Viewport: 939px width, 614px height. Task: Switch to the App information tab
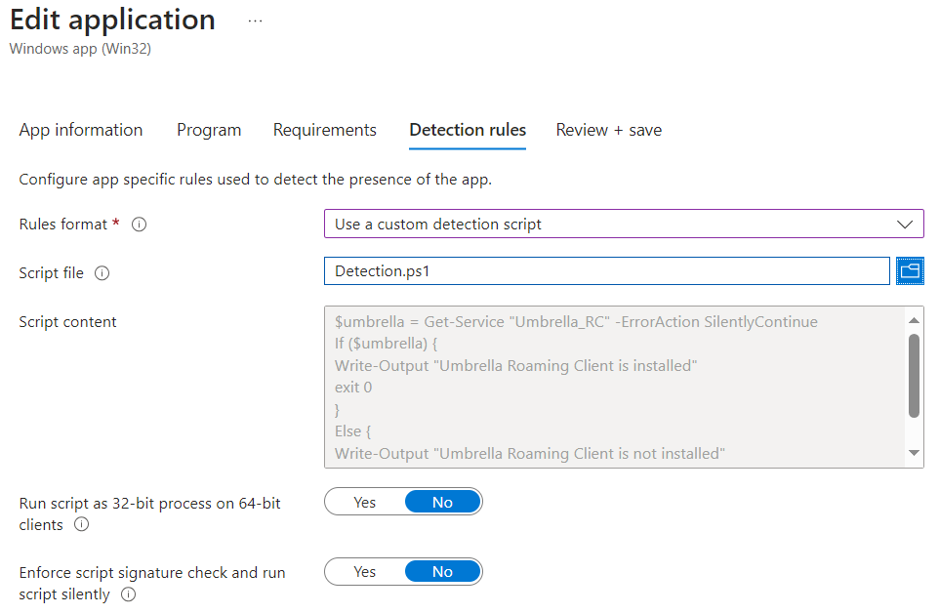pos(81,130)
